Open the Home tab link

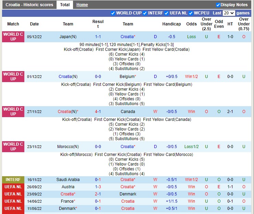pyautogui.click(x=82, y=5)
